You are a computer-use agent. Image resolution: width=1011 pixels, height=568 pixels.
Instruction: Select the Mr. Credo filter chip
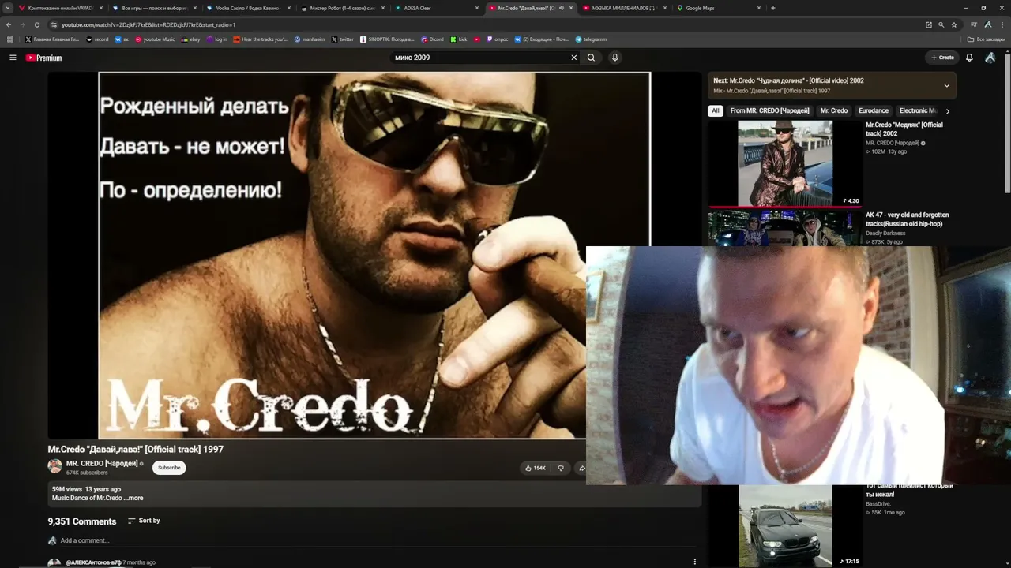point(834,111)
